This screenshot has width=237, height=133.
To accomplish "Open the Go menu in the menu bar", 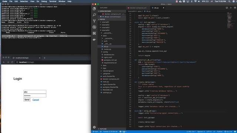I will tap(38, 1).
